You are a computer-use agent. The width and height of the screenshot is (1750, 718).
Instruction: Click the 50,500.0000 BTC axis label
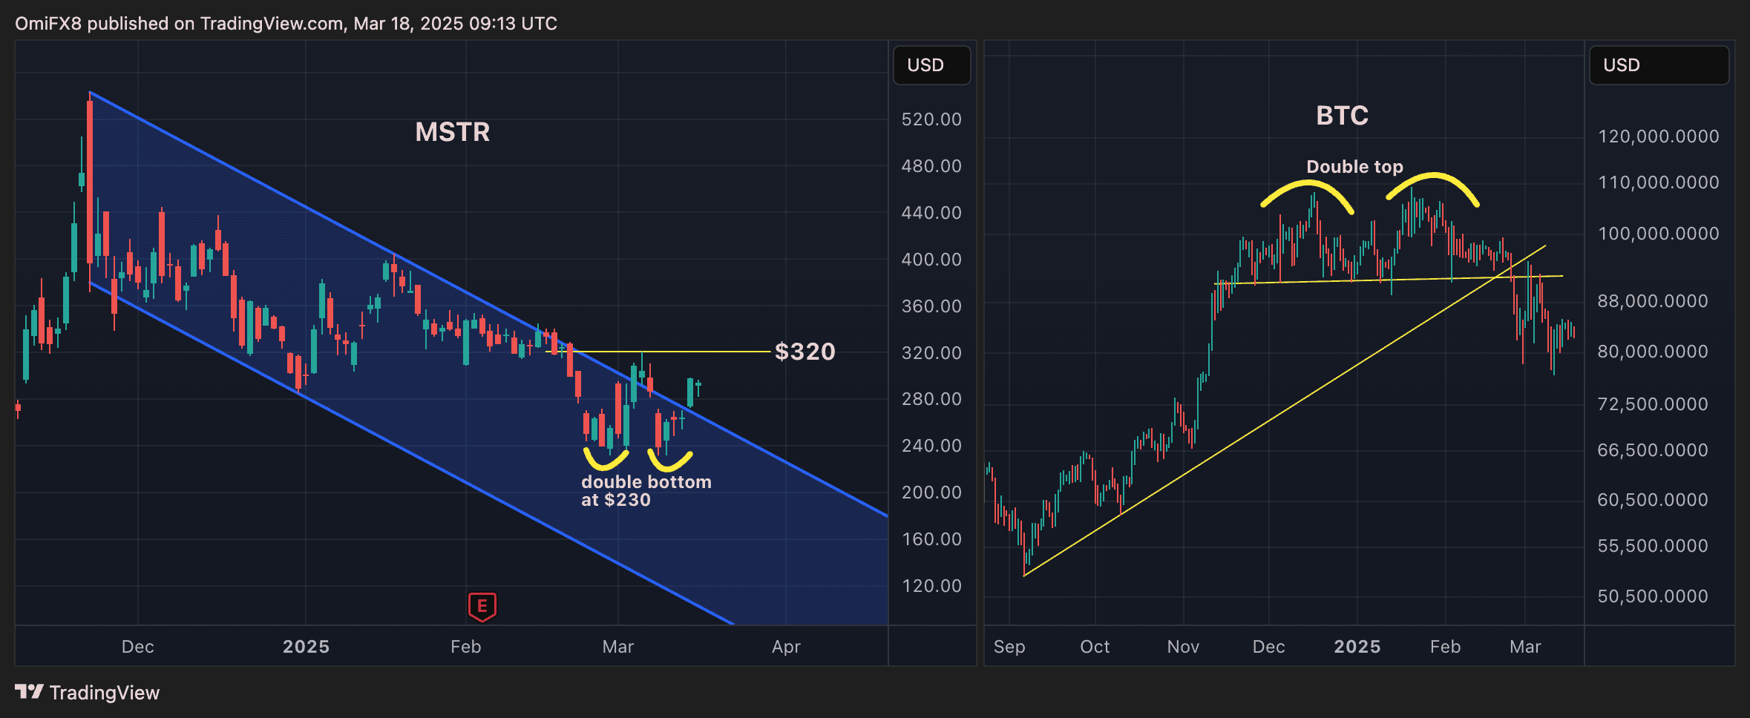[1653, 596]
